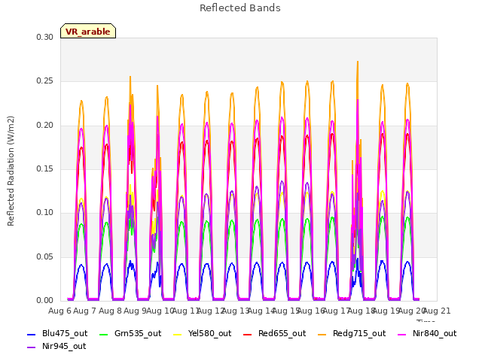
Task: Click the orange Redg715_out color marker
Action: pyautogui.click(x=322, y=334)
